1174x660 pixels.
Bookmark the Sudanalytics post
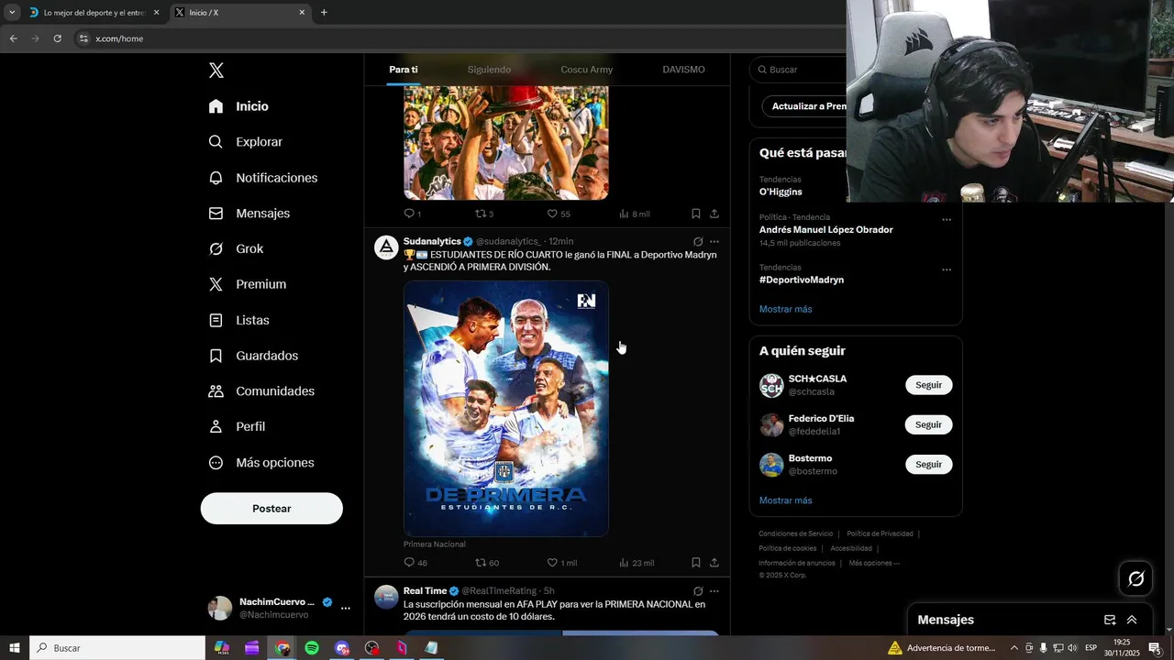[696, 563]
